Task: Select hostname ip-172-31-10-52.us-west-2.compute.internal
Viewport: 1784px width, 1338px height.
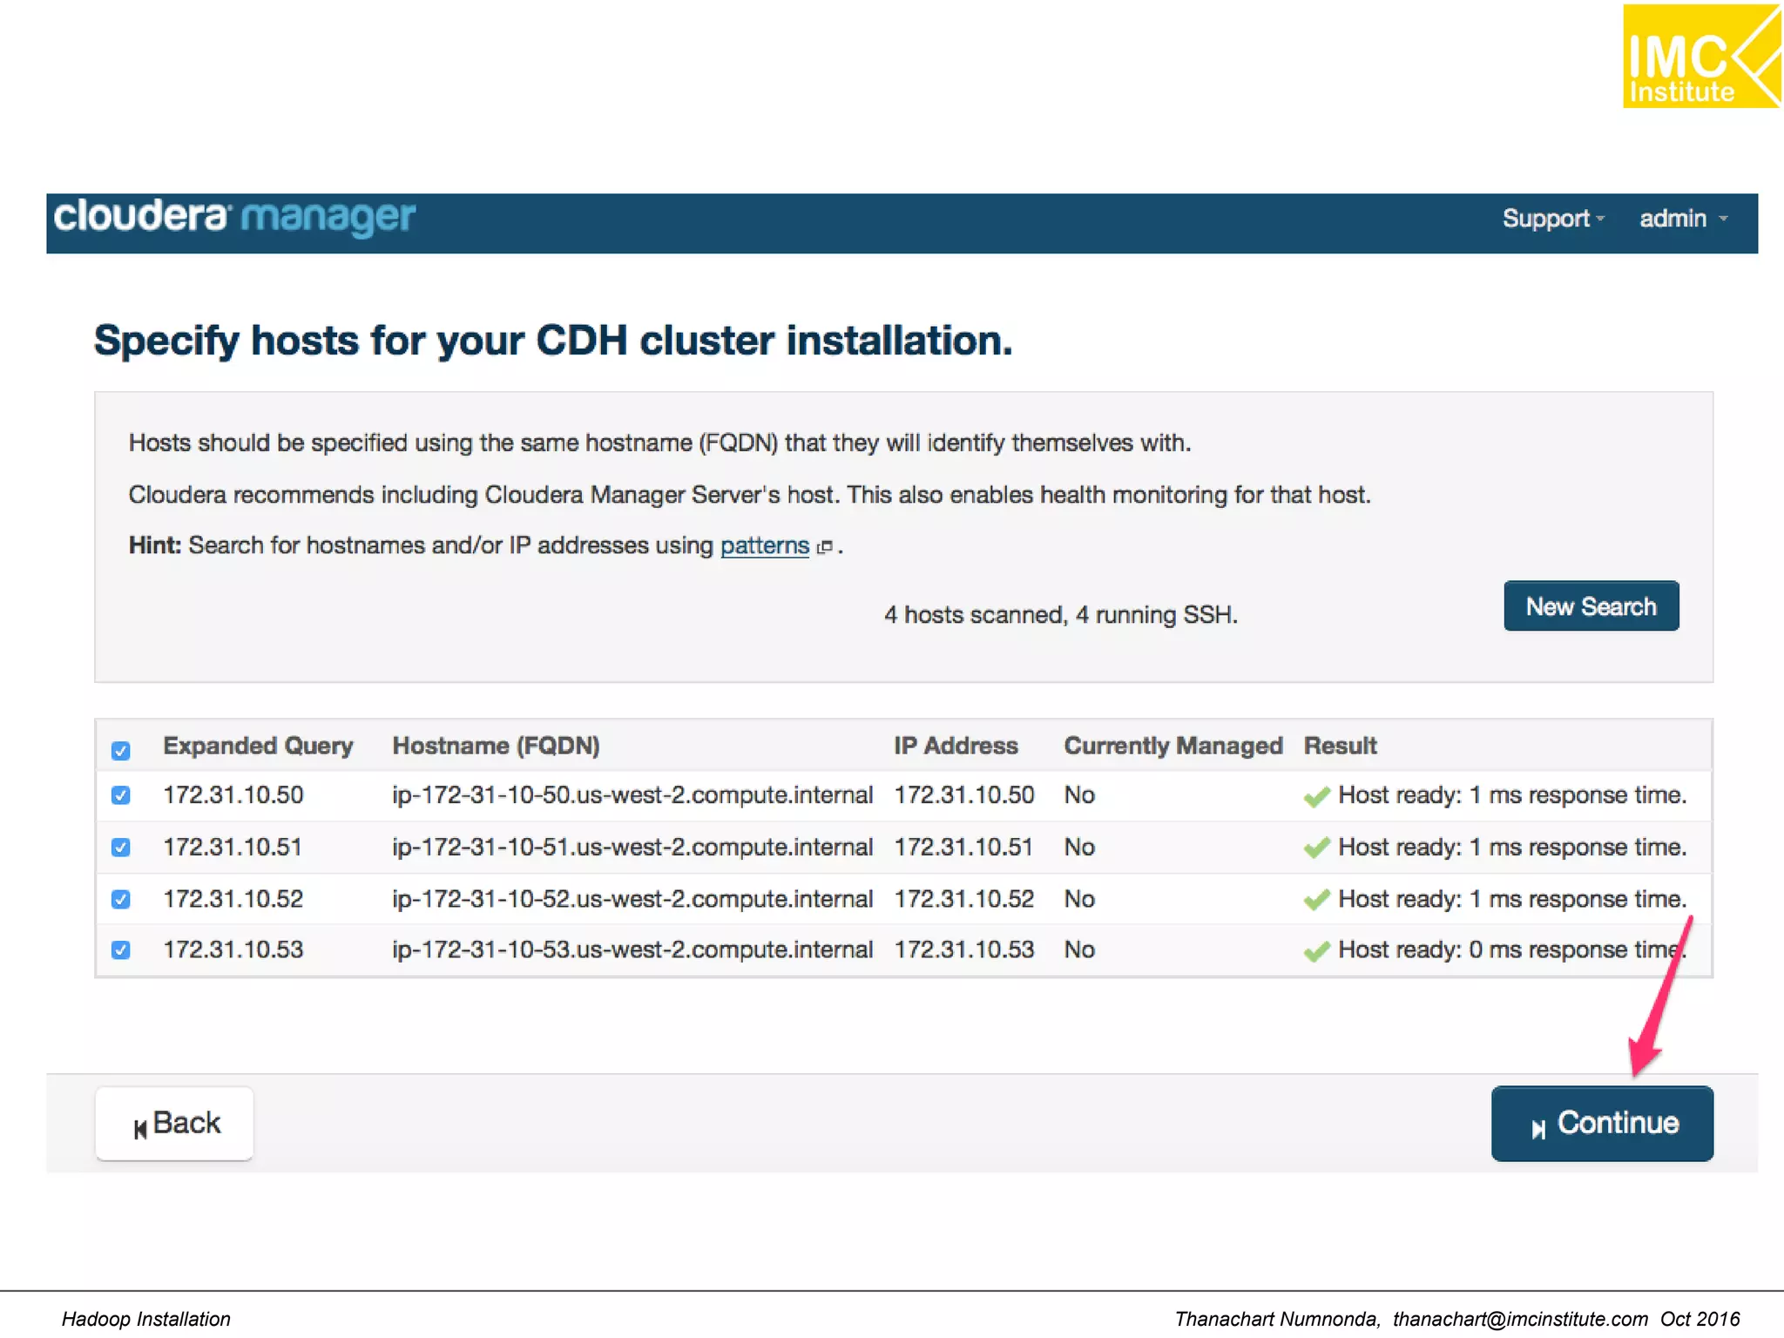Action: coord(632,899)
